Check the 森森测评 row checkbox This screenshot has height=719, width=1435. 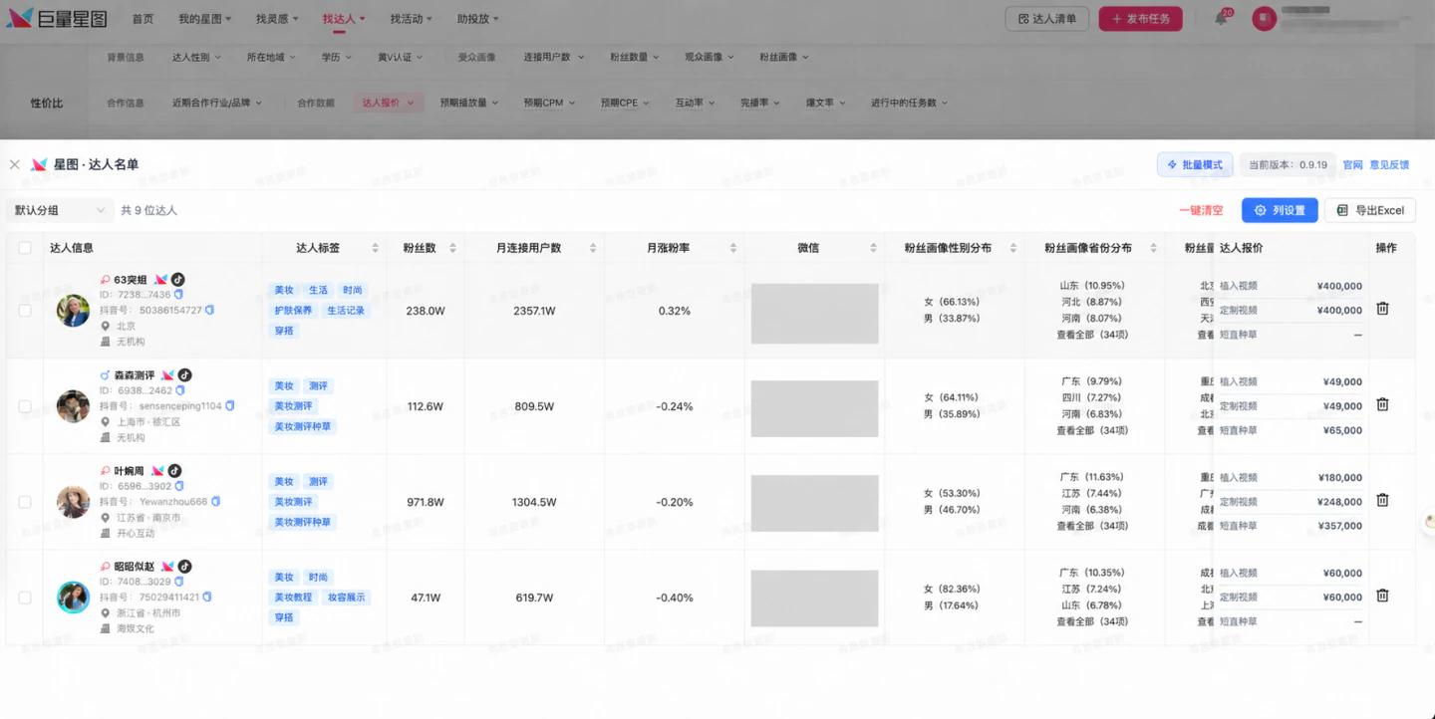pyautogui.click(x=25, y=406)
